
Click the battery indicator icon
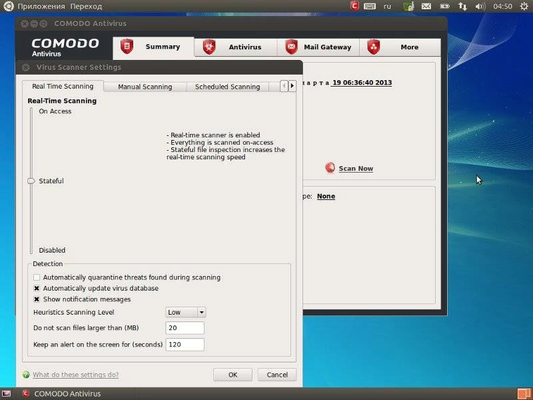(444, 6)
